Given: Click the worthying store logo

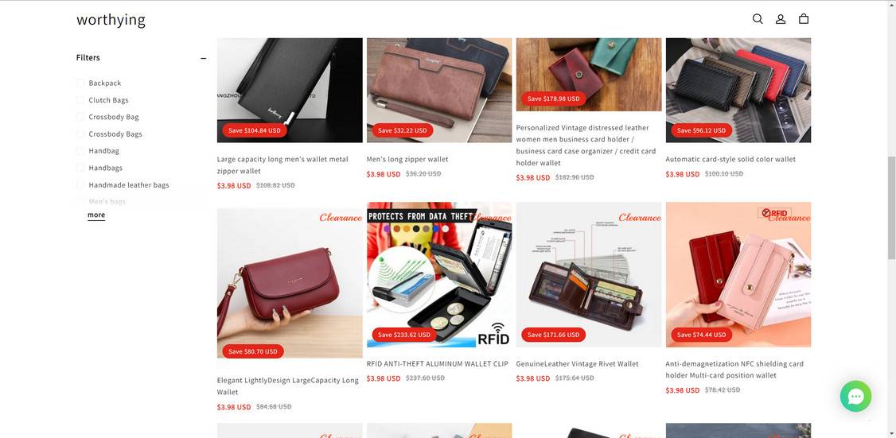Looking at the screenshot, I should 111,19.
